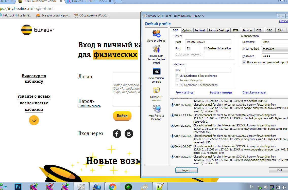The height and width of the screenshot is (190, 288).
Task: Open the Services tab
Action: (247, 30)
